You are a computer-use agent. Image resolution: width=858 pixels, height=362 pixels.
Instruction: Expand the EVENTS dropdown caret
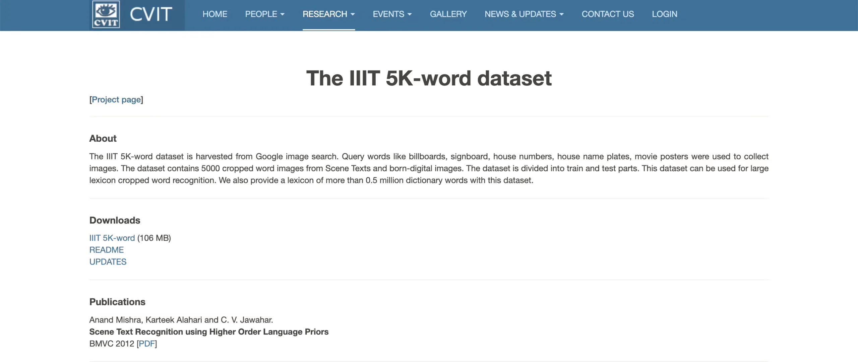(410, 14)
